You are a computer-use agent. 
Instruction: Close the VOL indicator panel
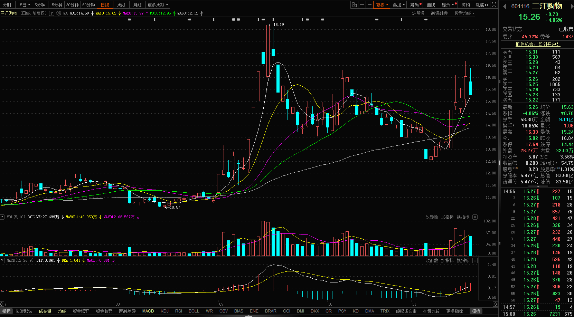pyautogui.click(x=475, y=217)
